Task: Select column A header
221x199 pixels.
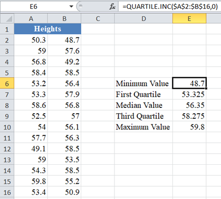Action: pyautogui.click(x=31, y=18)
